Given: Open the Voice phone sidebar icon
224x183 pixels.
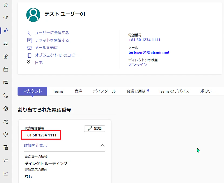Looking at the screenshot, I should pyautogui.click(x=6, y=96).
